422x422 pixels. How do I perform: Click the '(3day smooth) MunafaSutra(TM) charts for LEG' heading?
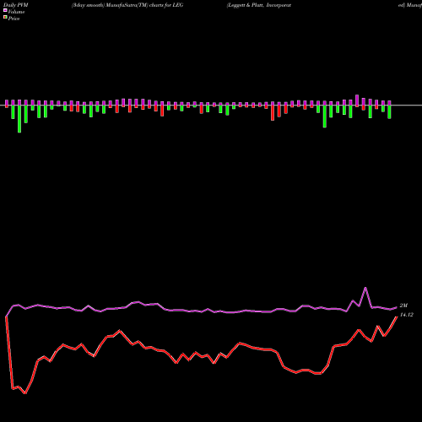click(x=127, y=5)
